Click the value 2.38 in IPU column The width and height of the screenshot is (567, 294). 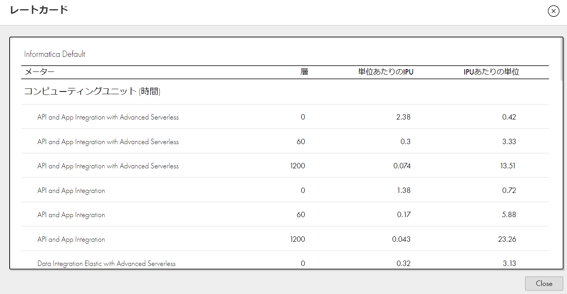[403, 117]
